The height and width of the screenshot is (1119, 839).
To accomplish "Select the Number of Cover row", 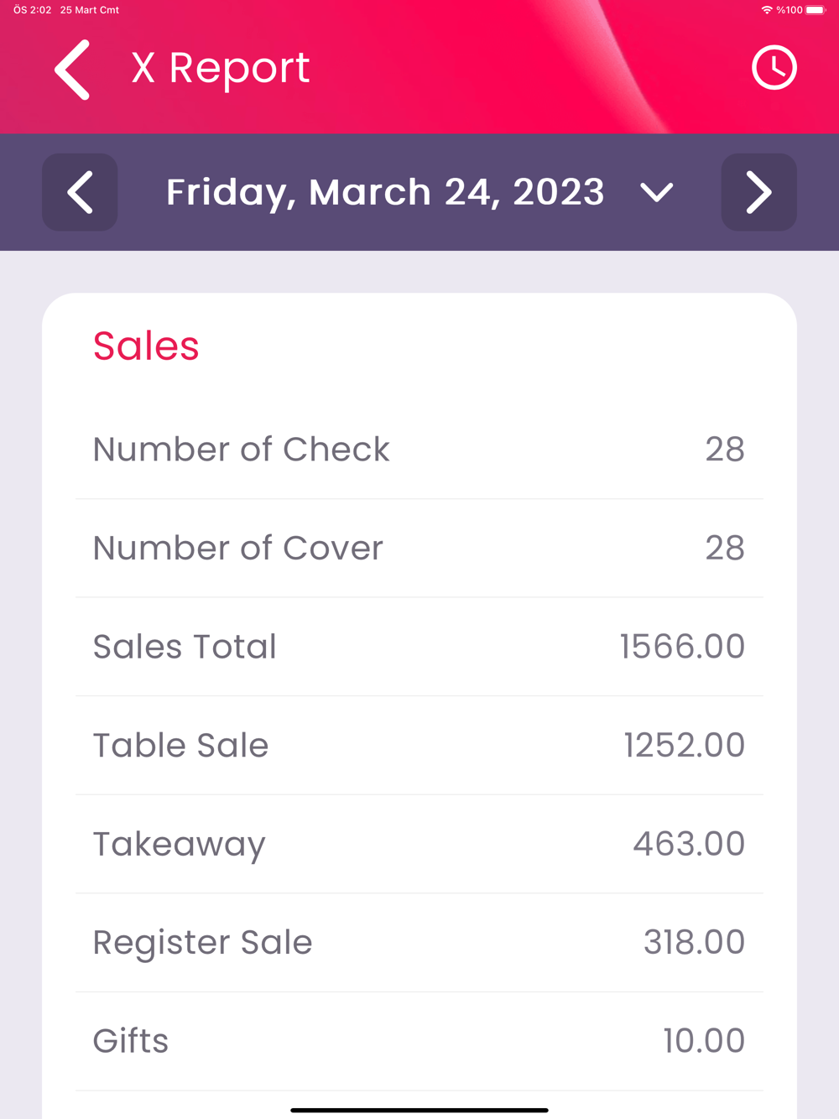I will tap(419, 549).
